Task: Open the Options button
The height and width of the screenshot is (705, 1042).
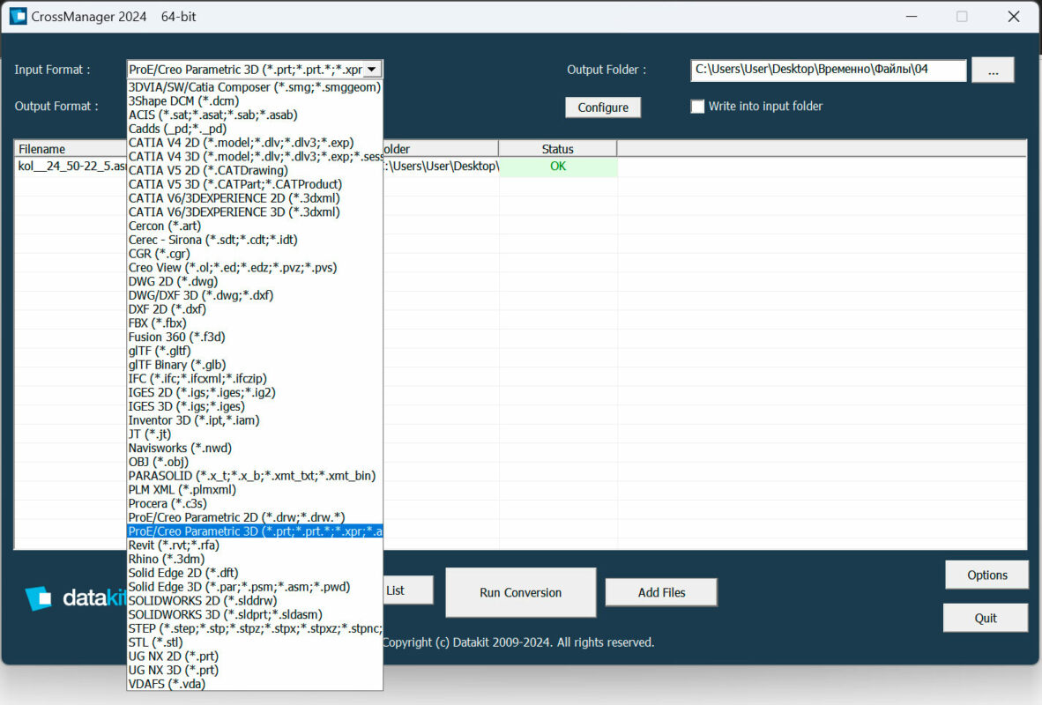Action: pyautogui.click(x=986, y=575)
